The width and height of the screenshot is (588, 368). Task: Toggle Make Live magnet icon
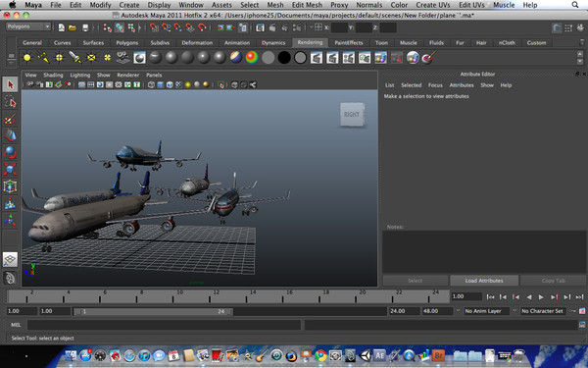pos(203,27)
